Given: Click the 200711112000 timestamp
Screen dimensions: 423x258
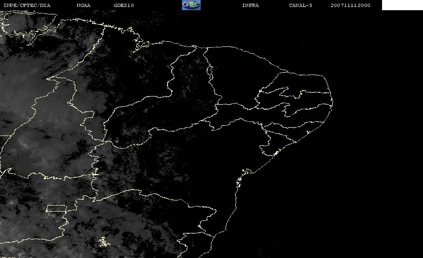Looking at the screenshot, I should coord(350,6).
